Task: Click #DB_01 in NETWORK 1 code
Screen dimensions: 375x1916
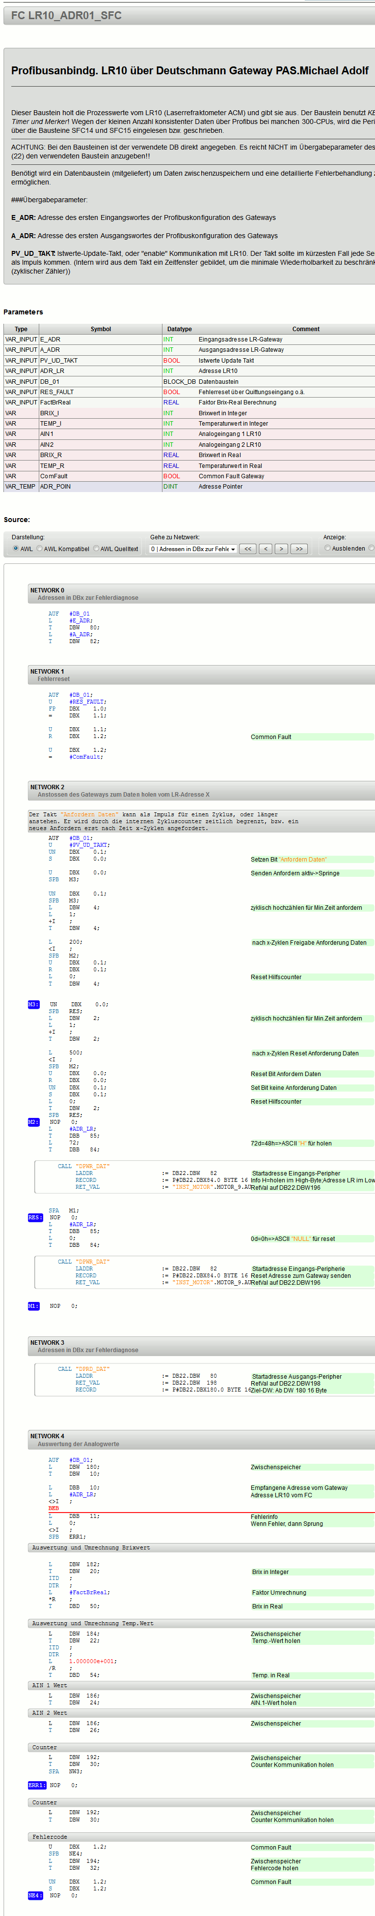Action: [80, 695]
